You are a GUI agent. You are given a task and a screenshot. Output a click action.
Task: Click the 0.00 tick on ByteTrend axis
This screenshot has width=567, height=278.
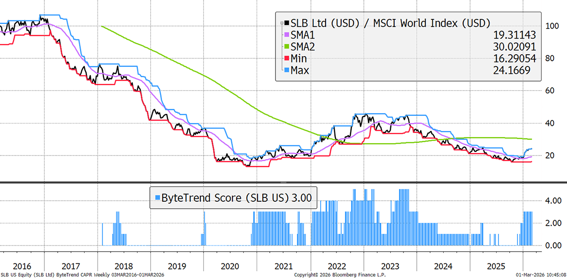point(553,245)
